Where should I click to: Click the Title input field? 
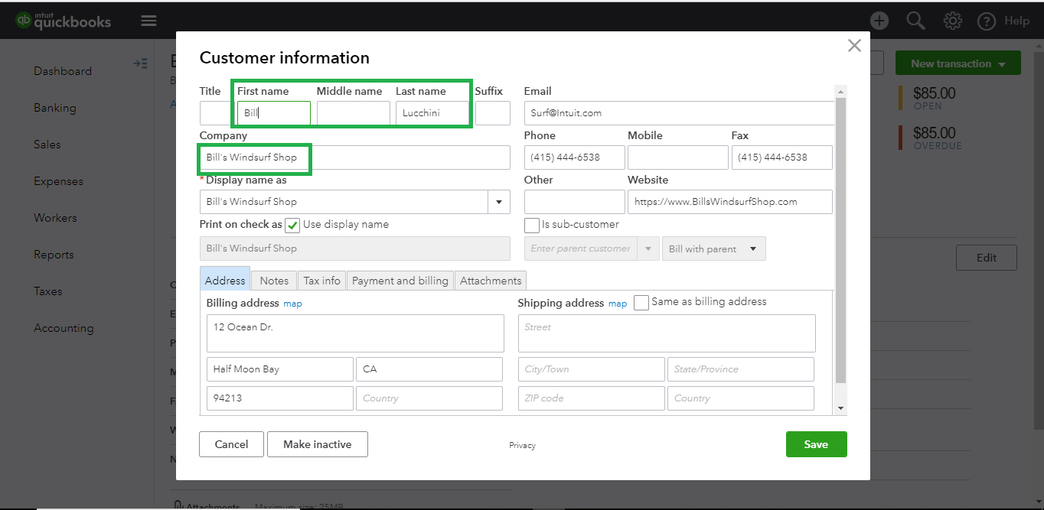(215, 113)
